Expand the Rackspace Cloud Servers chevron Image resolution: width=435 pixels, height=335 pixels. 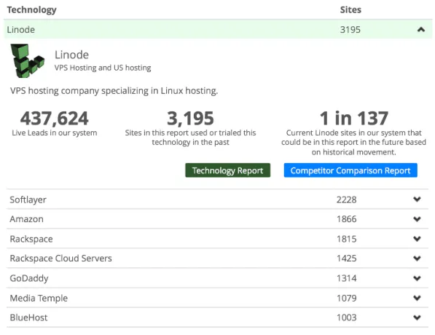tap(417, 259)
